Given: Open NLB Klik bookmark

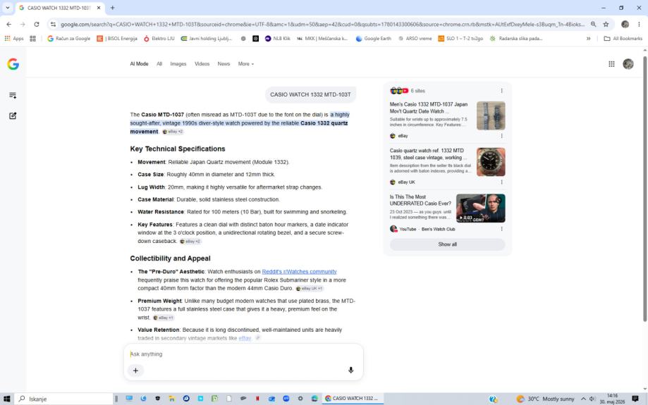Looking at the screenshot, I should (278, 39).
